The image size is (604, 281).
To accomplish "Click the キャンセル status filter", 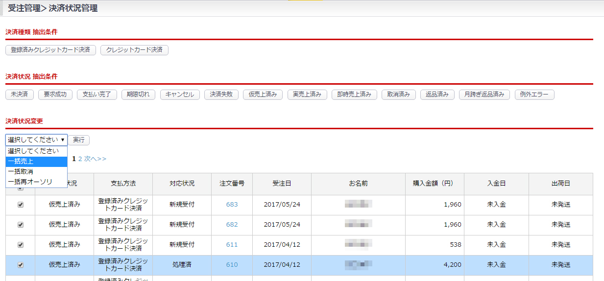I will [180, 94].
